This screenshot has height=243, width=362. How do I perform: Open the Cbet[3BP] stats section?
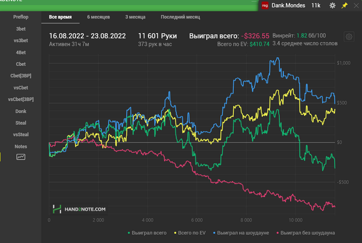pos(21,75)
